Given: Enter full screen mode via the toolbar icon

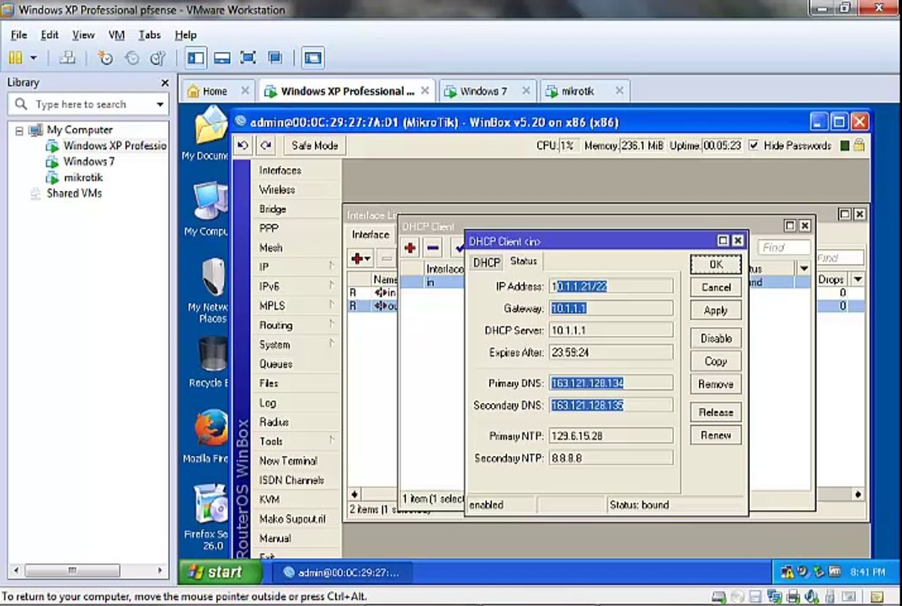Looking at the screenshot, I should coord(248,57).
